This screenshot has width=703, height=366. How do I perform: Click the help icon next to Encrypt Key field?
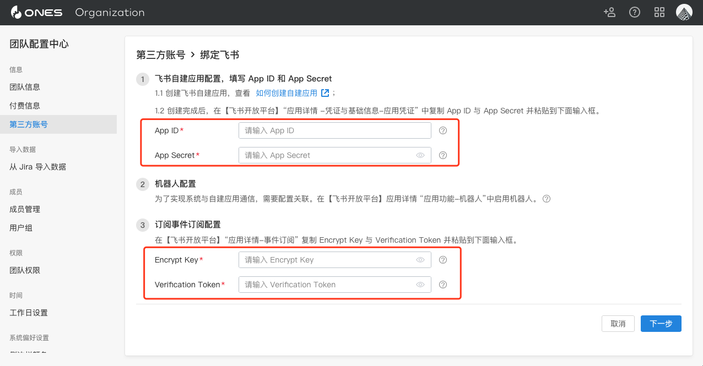point(443,260)
